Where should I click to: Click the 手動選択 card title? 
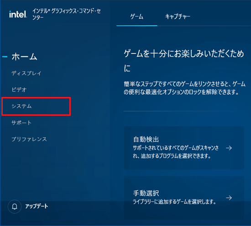point(146,193)
